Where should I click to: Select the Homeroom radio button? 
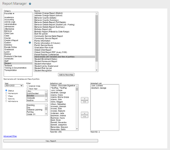pos(6,93)
